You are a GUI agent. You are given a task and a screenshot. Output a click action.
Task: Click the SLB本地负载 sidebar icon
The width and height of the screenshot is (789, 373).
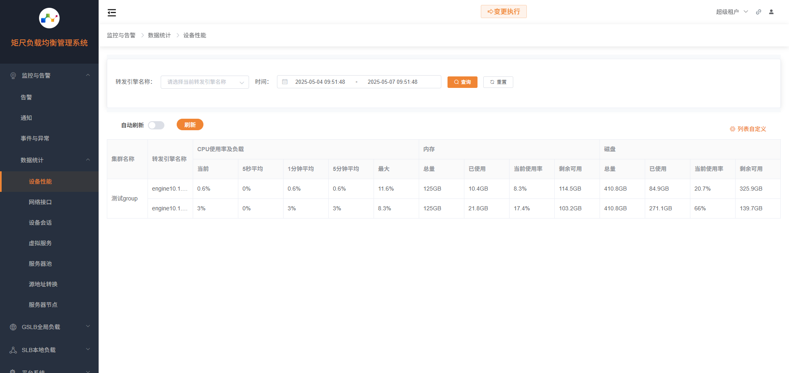tap(13, 350)
